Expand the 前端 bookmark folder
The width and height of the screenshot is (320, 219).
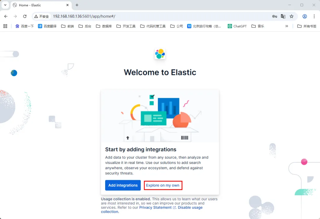[x=68, y=26]
